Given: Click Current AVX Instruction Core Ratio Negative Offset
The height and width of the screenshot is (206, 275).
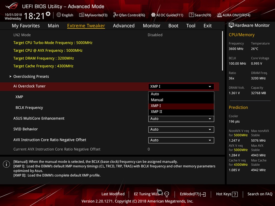Looking at the screenshot, I should (57, 149).
